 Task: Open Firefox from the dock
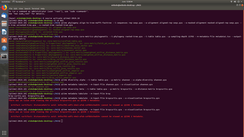[4, 7]
